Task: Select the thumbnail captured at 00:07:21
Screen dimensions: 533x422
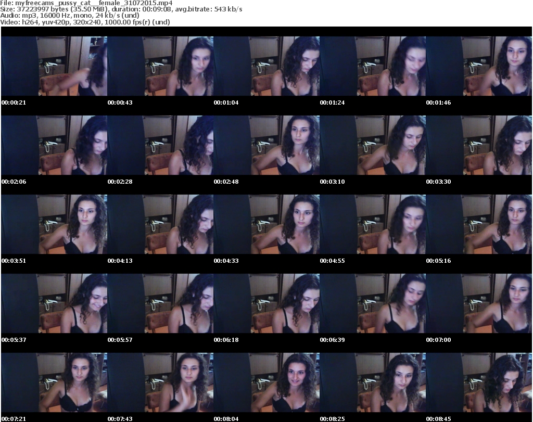Action: pos(54,382)
